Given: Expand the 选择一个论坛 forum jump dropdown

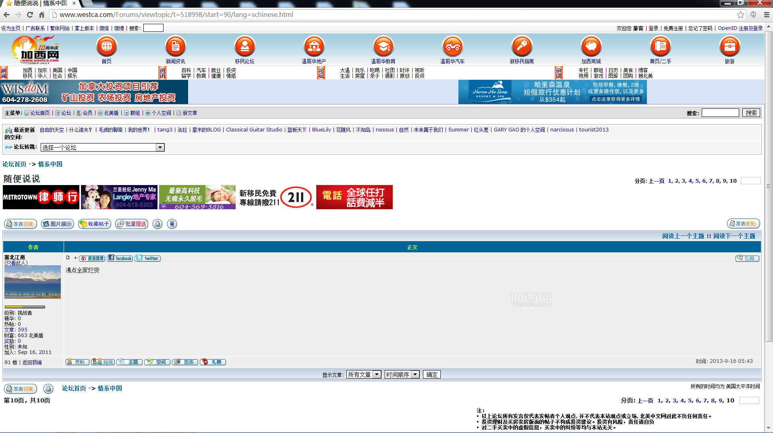Looking at the screenshot, I should point(102,148).
